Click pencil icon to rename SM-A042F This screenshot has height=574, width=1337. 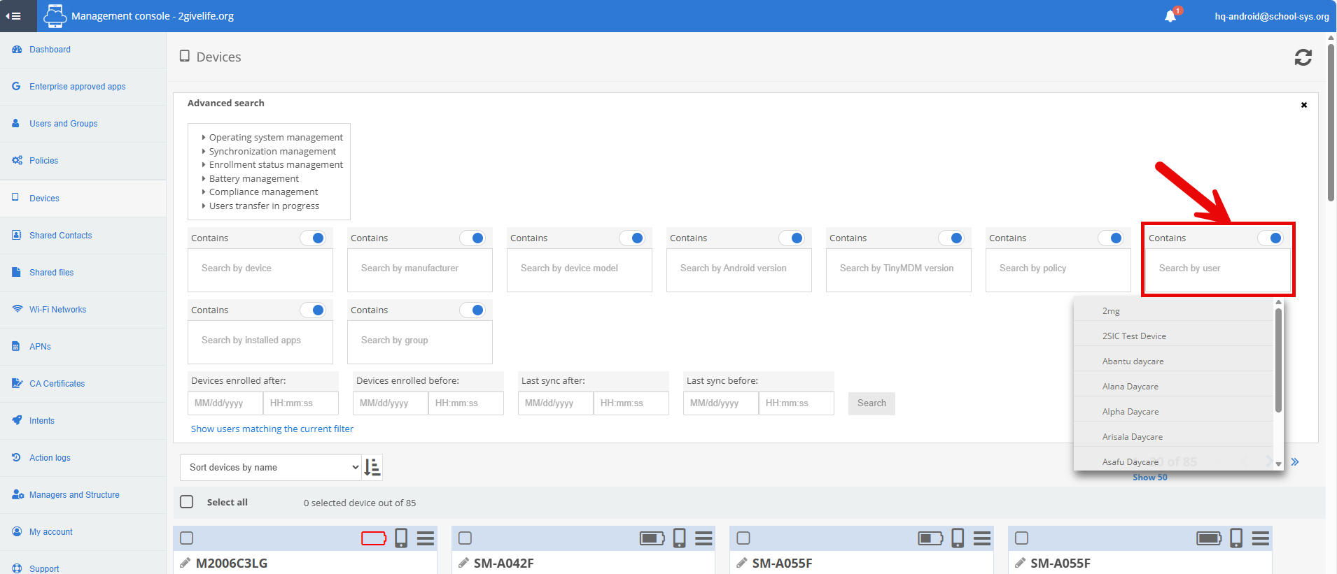coord(463,563)
